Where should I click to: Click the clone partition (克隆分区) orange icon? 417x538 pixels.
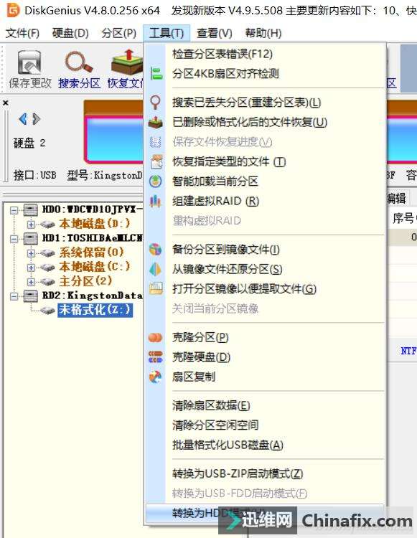point(155,337)
